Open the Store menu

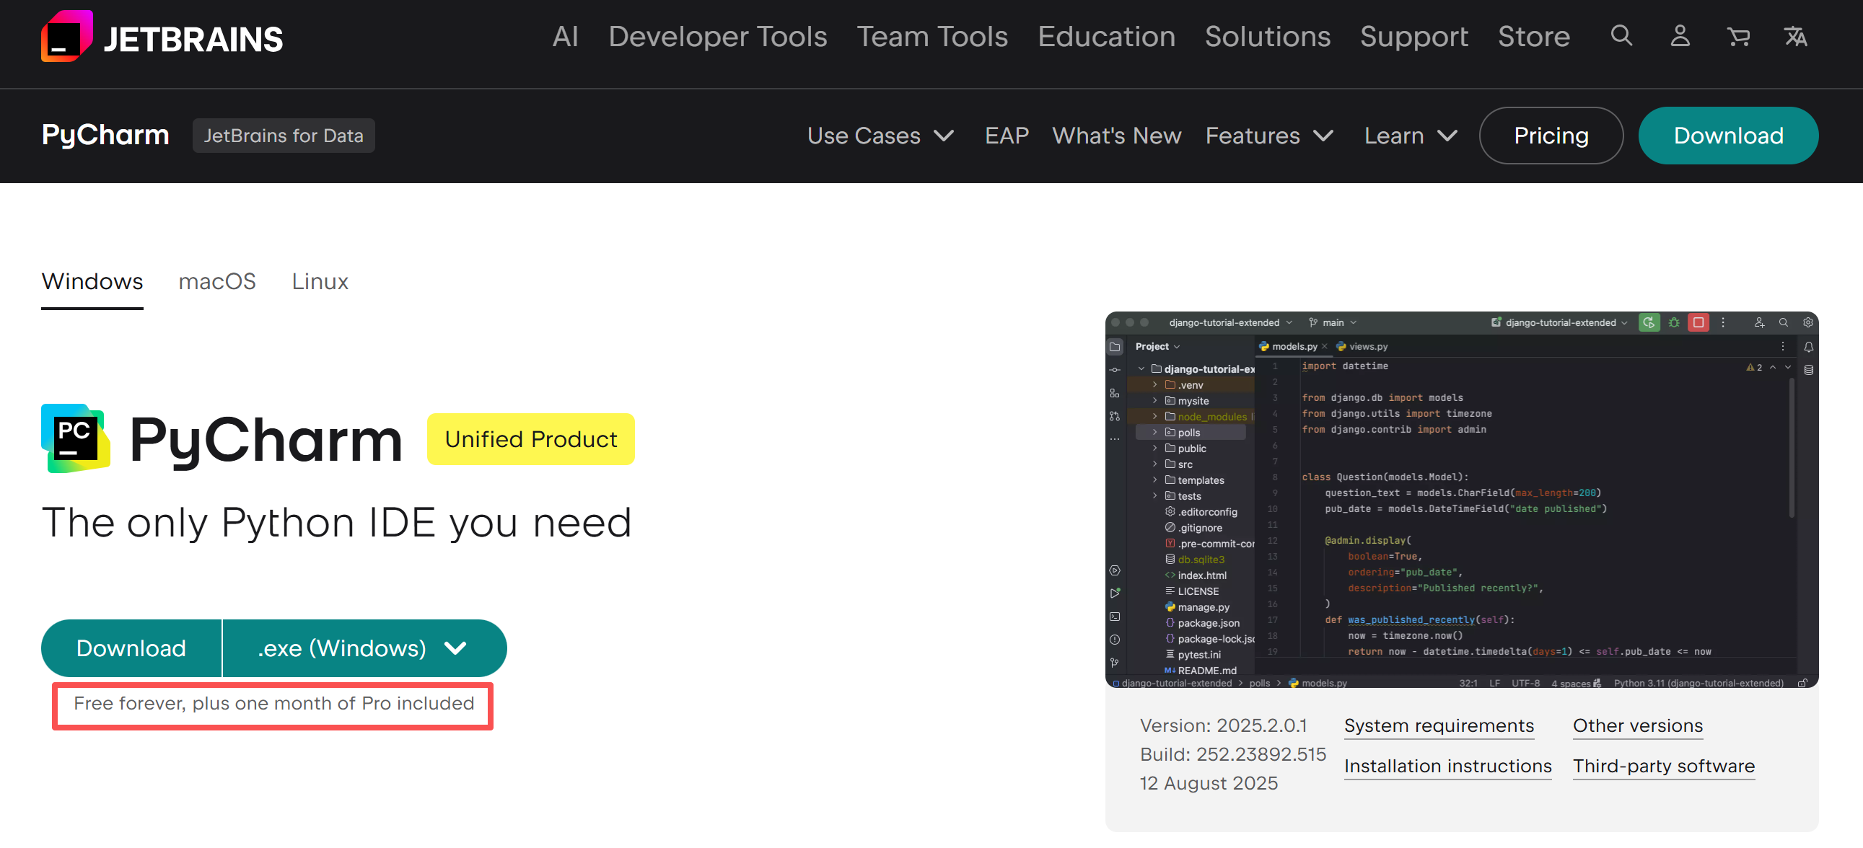coord(1533,36)
